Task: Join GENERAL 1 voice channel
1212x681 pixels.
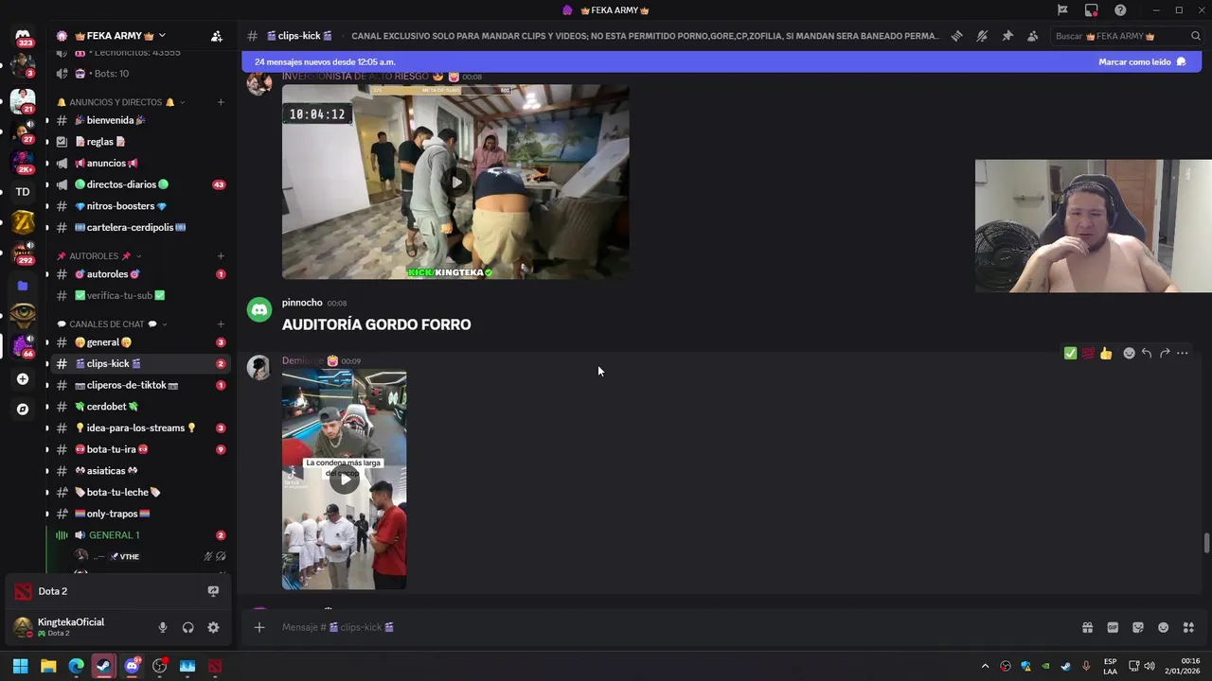Action: [138, 535]
